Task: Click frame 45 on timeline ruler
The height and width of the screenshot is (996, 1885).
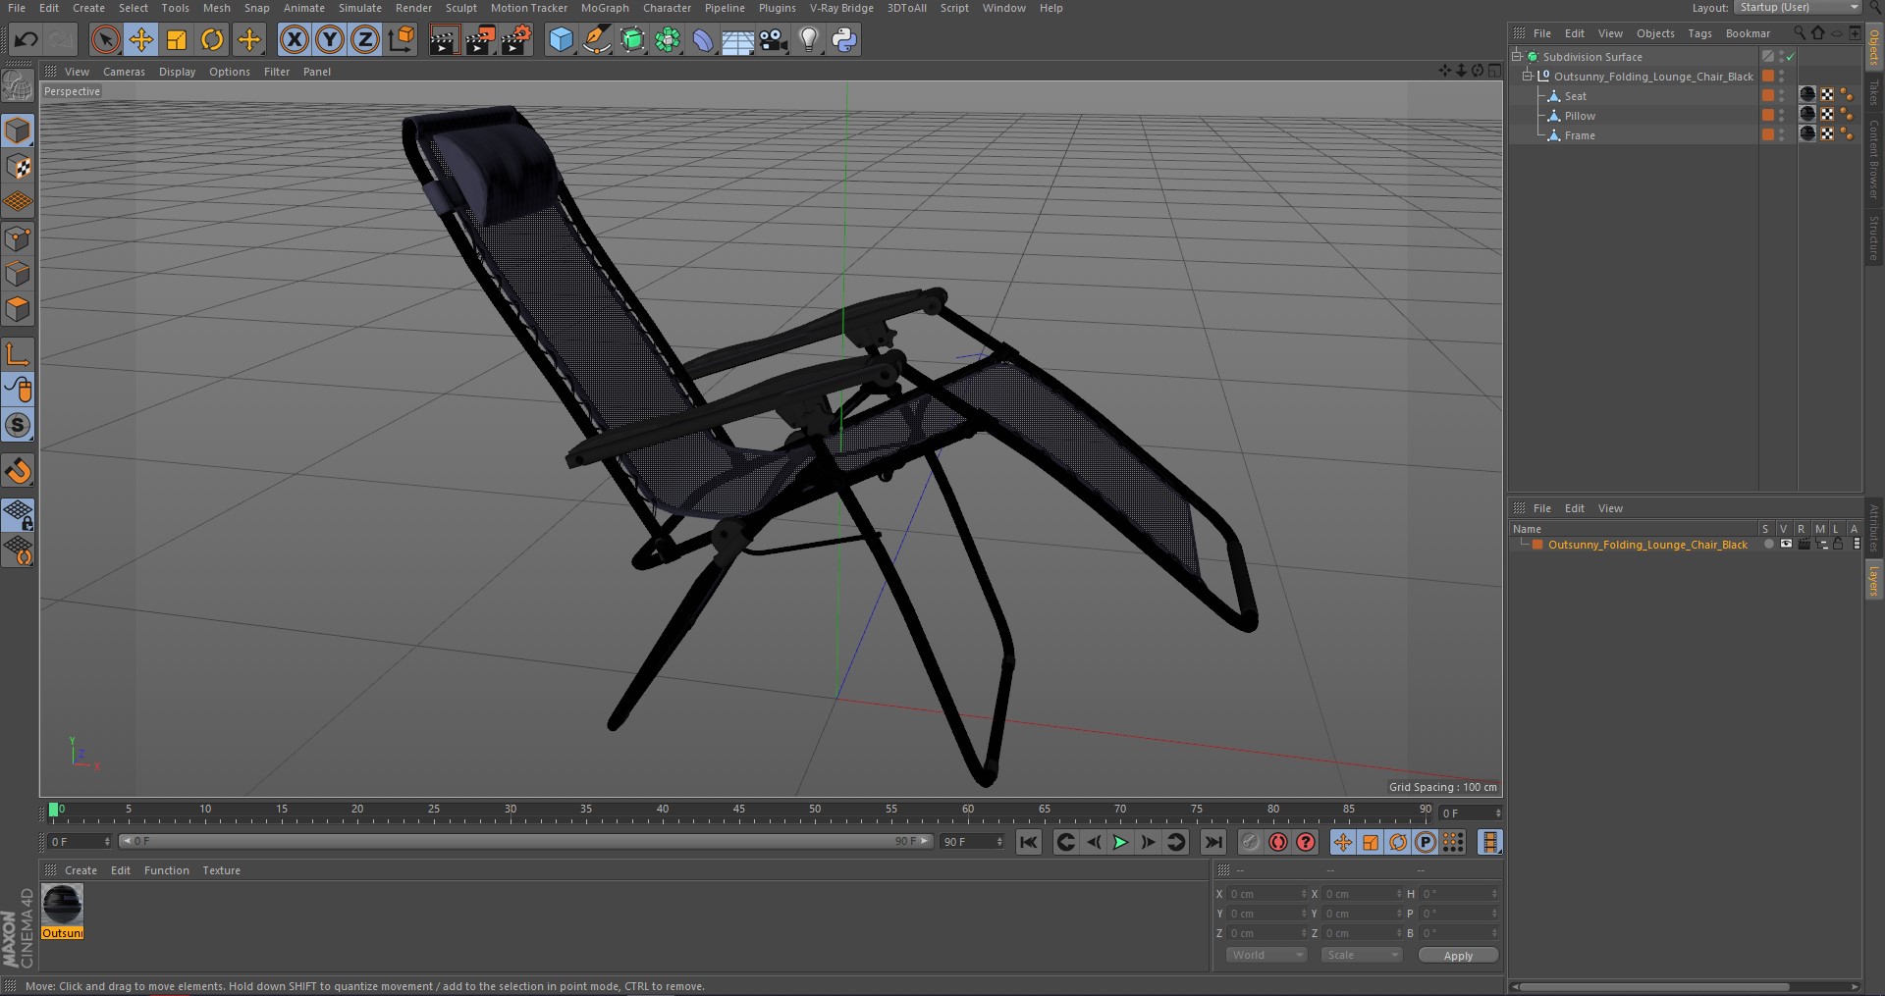Action: point(738,811)
